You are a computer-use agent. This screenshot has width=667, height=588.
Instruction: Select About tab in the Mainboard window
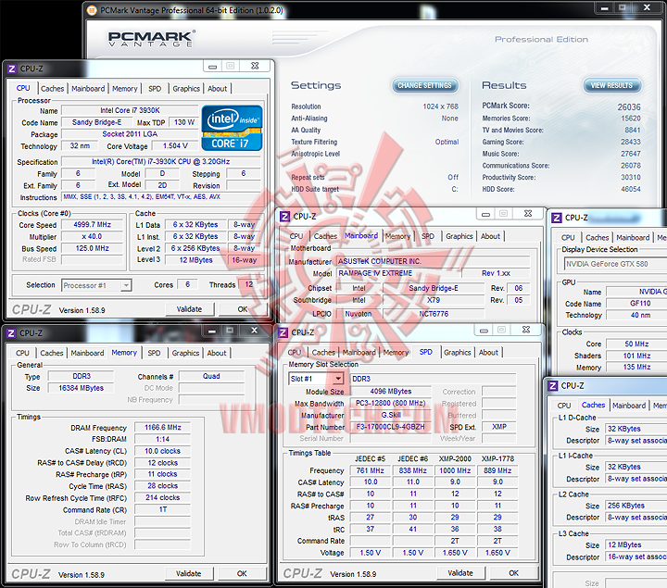point(490,236)
